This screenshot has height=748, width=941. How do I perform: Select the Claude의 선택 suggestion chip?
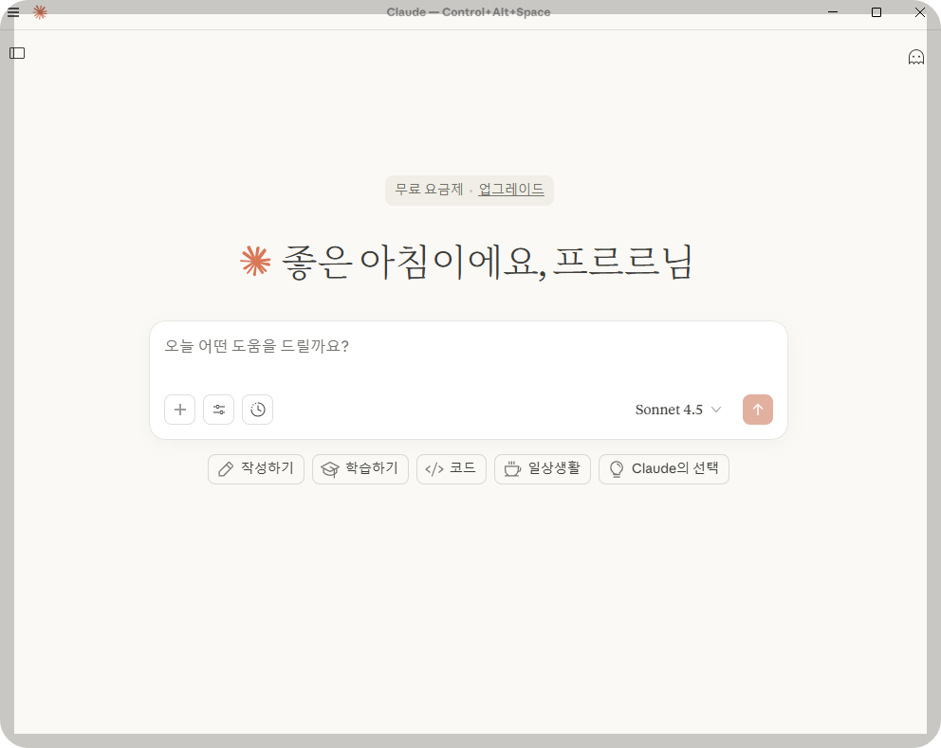664,469
